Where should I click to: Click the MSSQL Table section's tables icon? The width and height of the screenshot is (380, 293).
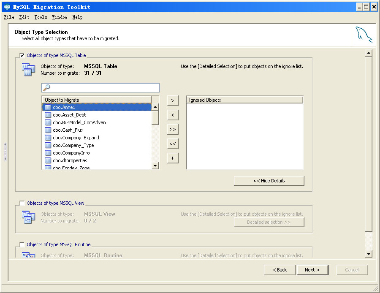28,70
